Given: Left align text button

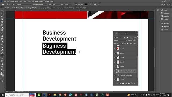Looking at the screenshot, I should (76, 5).
